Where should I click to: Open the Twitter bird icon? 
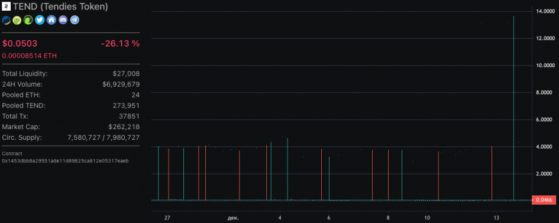(40, 20)
